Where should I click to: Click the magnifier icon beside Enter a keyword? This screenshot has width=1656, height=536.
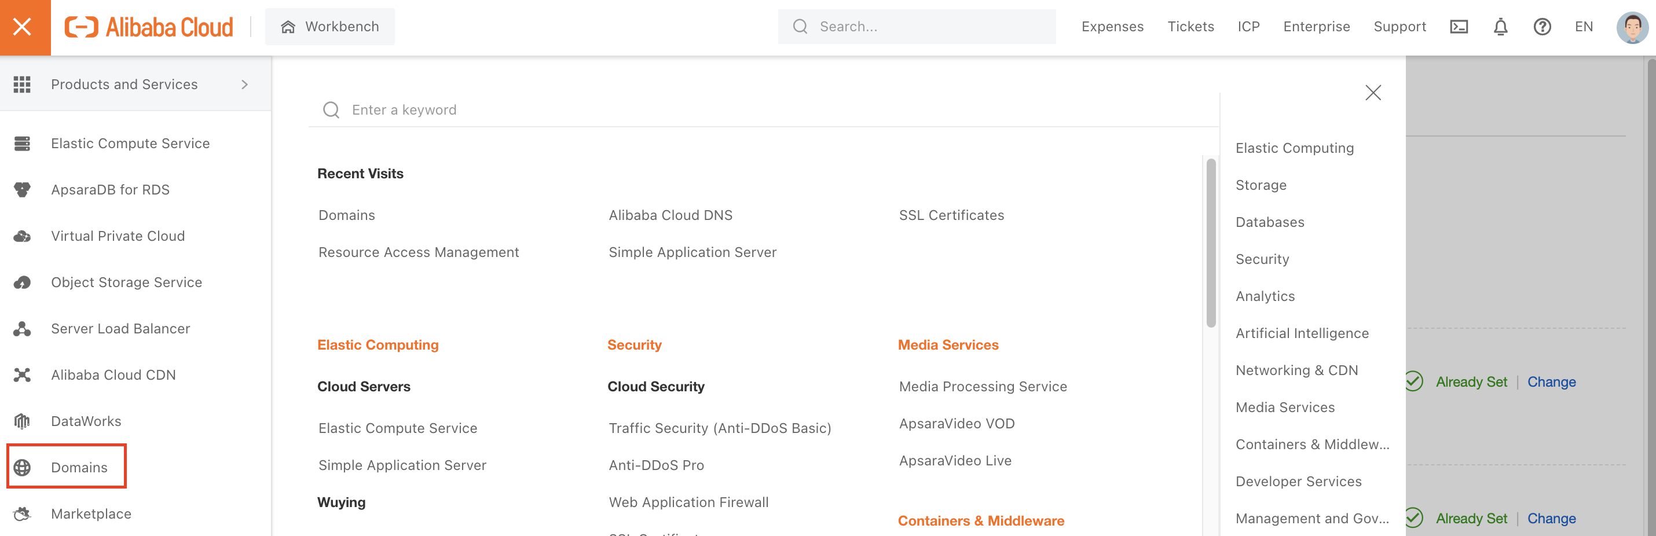tap(331, 110)
